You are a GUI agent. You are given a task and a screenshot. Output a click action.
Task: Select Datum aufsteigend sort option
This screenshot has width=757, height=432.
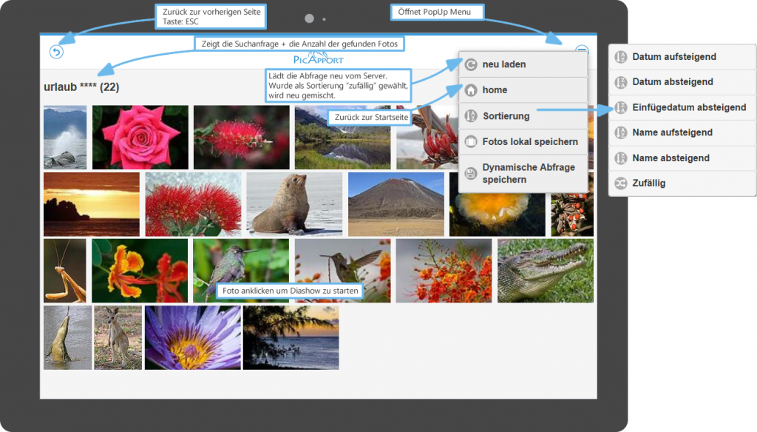673,57
